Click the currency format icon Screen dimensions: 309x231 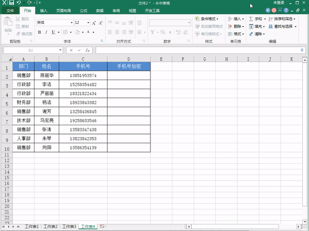coord(152,32)
